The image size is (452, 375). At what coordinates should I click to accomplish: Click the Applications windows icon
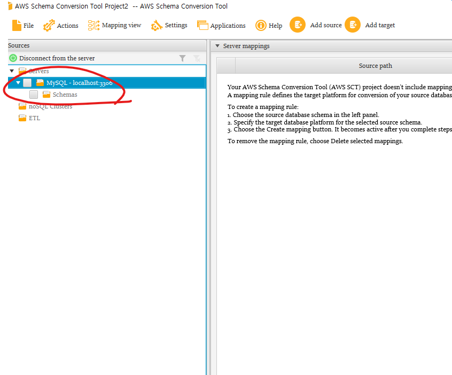(x=202, y=25)
